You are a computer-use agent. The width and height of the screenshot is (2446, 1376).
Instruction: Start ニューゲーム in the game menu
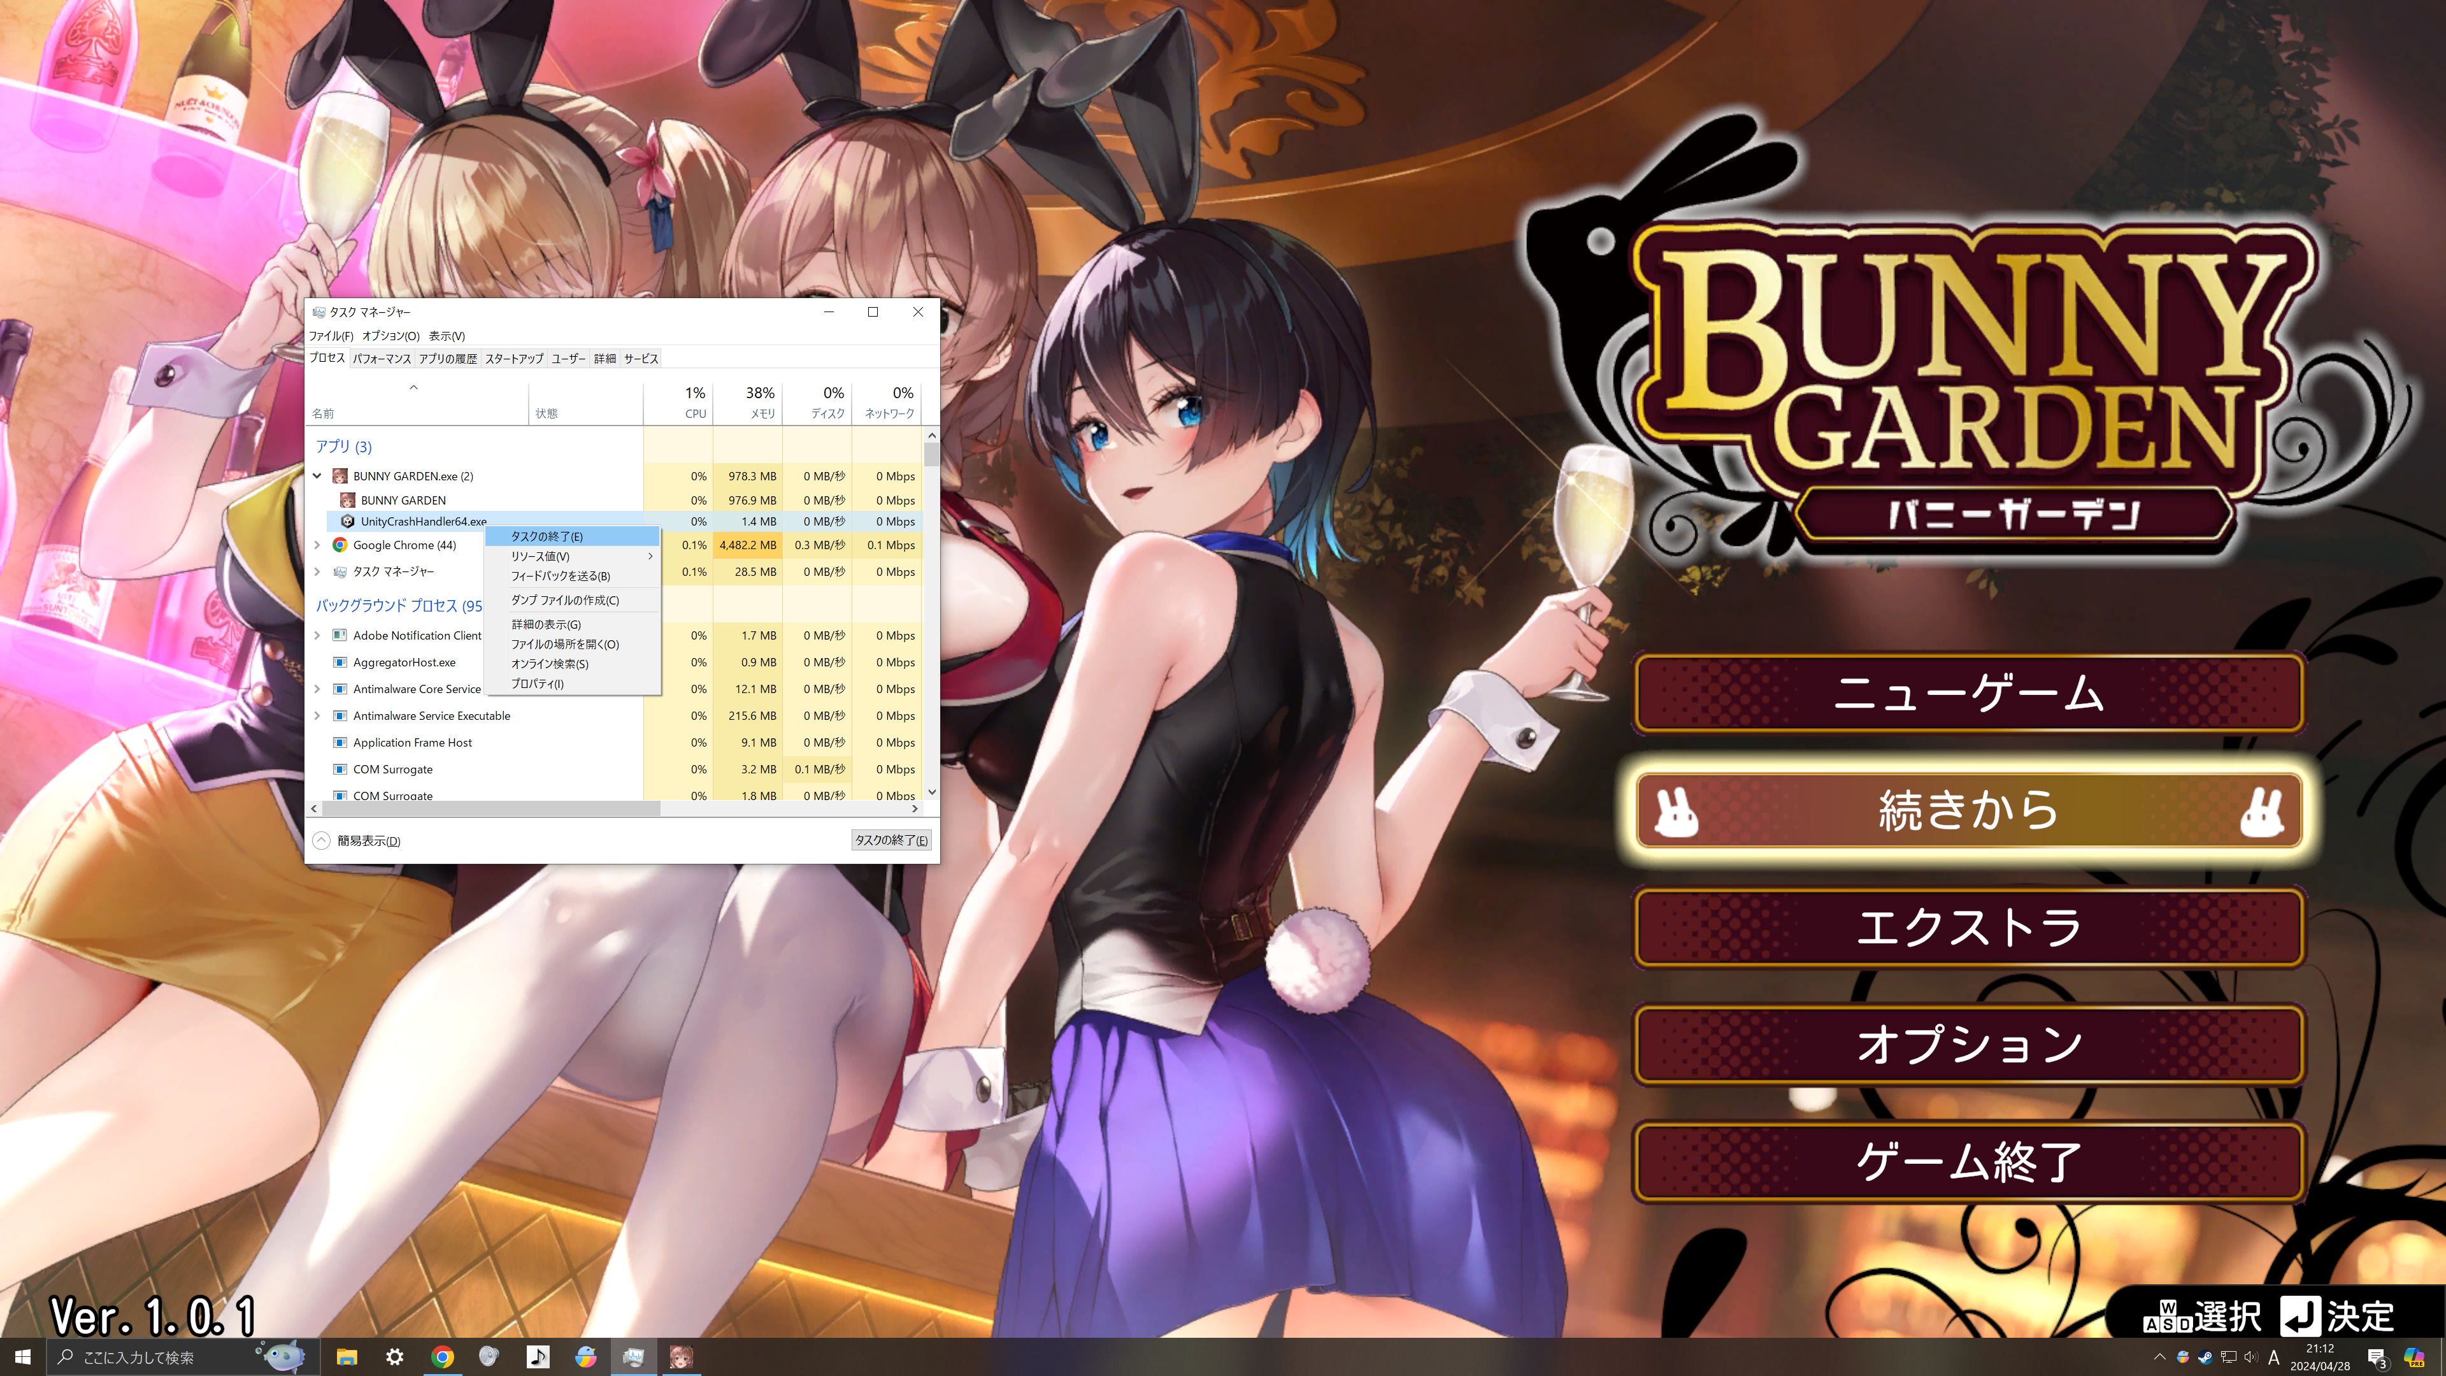[1970, 693]
